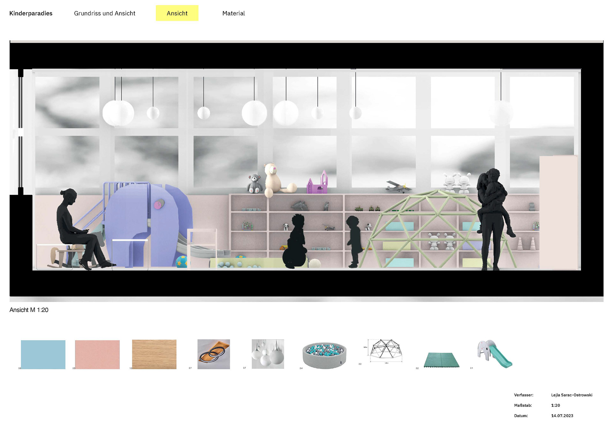Click the Kinderparadies title
Screen dimensions: 613x433
(x=31, y=13)
